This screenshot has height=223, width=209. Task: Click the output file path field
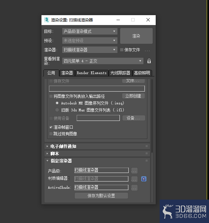click(97, 89)
